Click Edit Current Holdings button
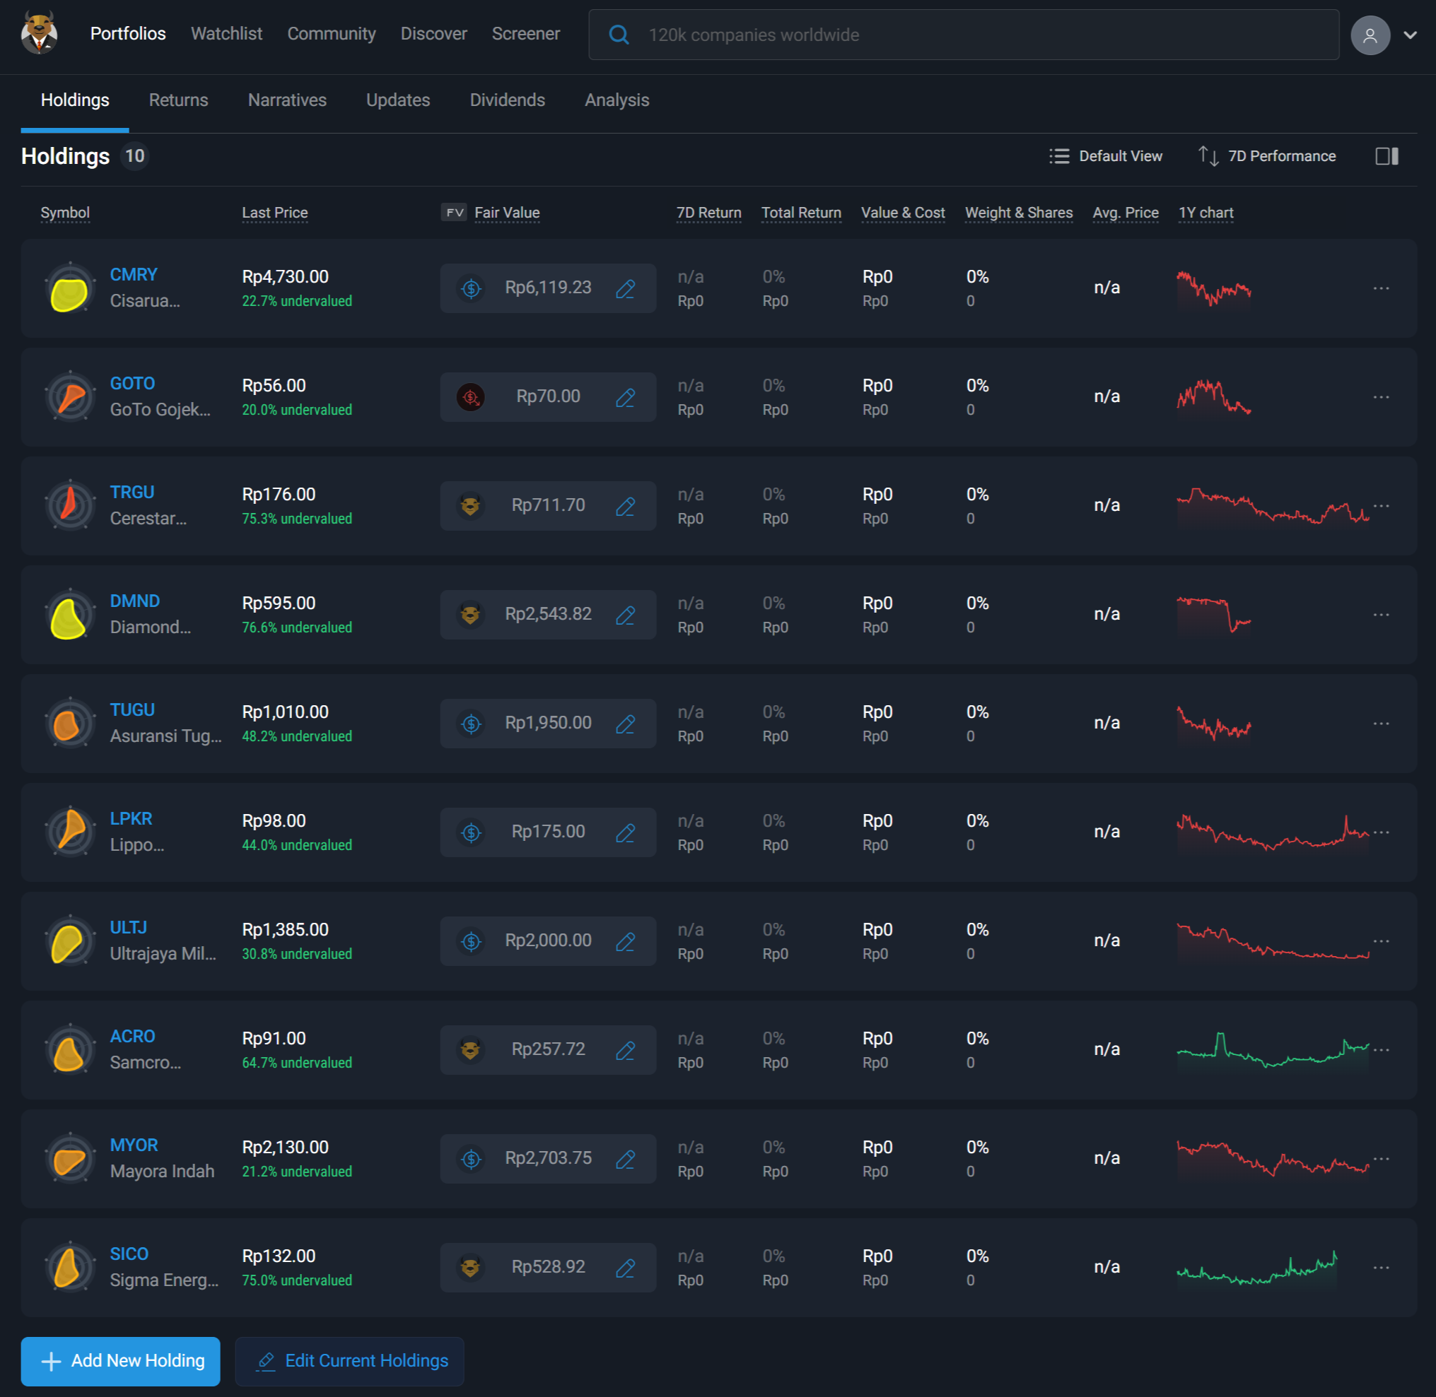 click(x=349, y=1360)
